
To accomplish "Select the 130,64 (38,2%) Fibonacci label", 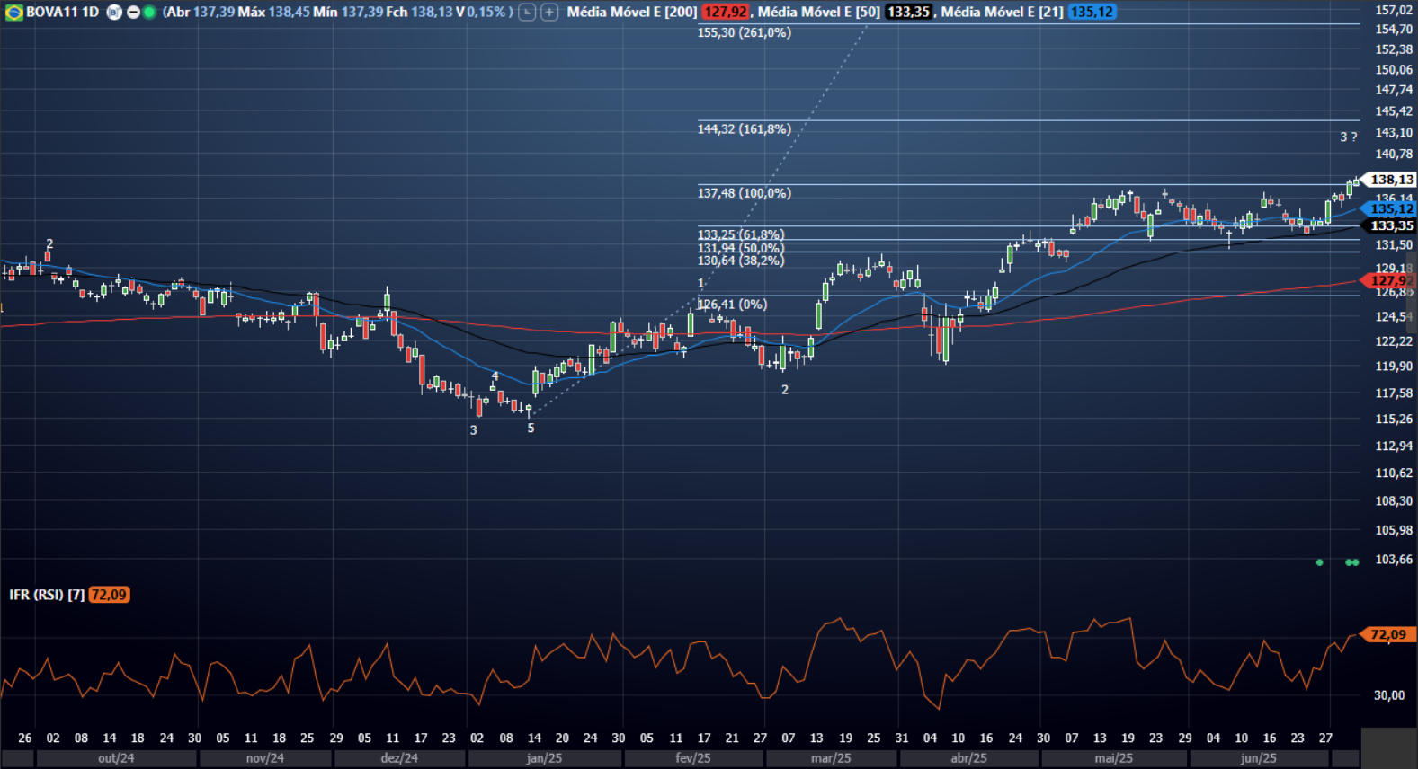I will (740, 261).
